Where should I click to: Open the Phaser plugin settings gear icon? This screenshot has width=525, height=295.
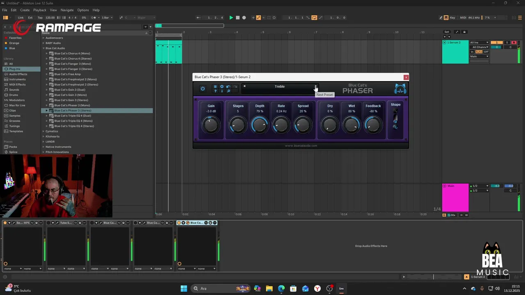tap(222, 86)
